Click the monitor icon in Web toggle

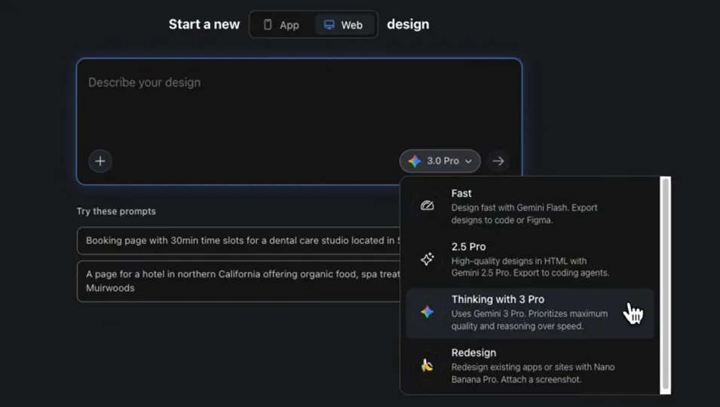329,25
